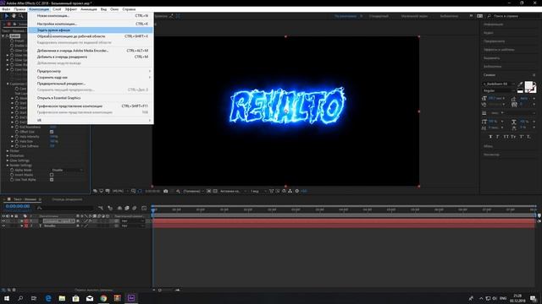542x304 pixels.
Task: Expand the Distortion property group
Action: point(8,155)
